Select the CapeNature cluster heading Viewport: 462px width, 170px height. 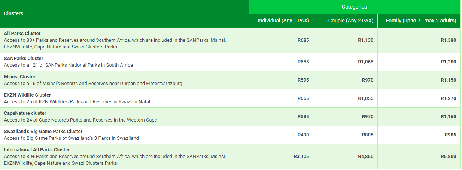pyautogui.click(x=25, y=113)
